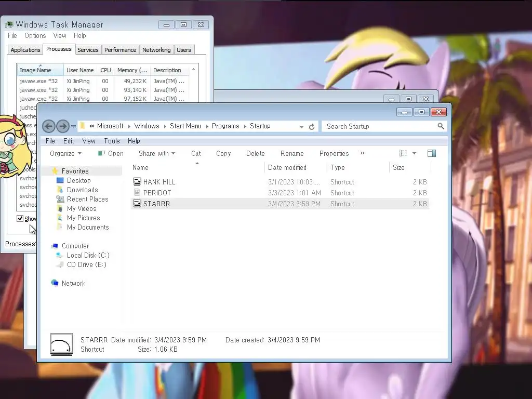
Task: Click Delete in the toolbar
Action: click(x=256, y=153)
